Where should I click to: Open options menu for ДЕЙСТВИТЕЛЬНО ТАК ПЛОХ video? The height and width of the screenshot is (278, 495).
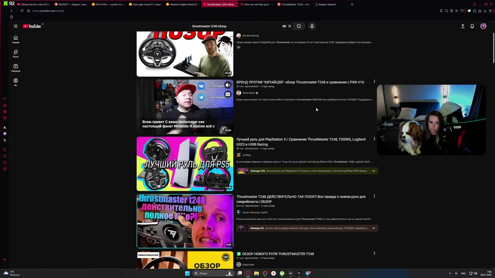point(374,196)
